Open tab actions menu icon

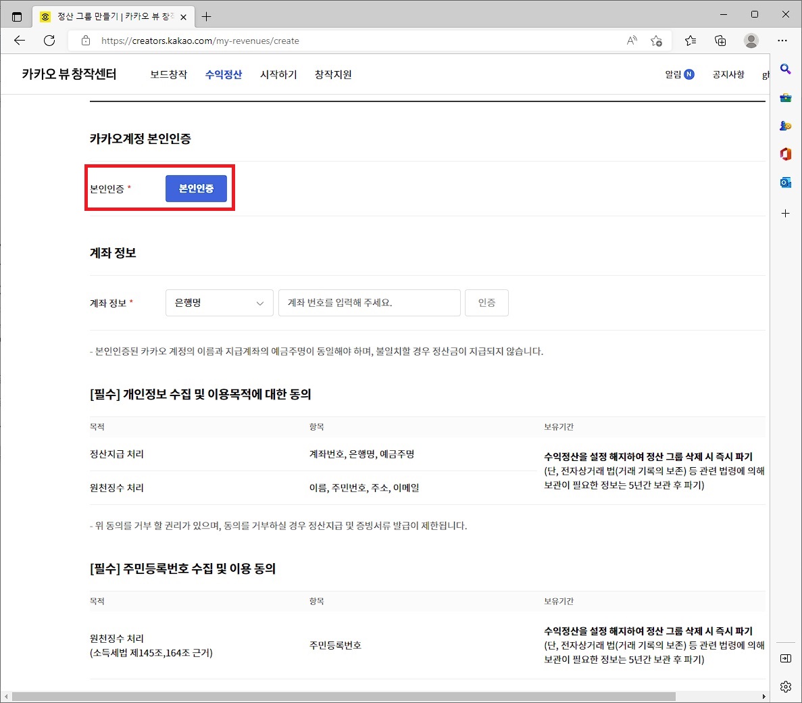[17, 16]
